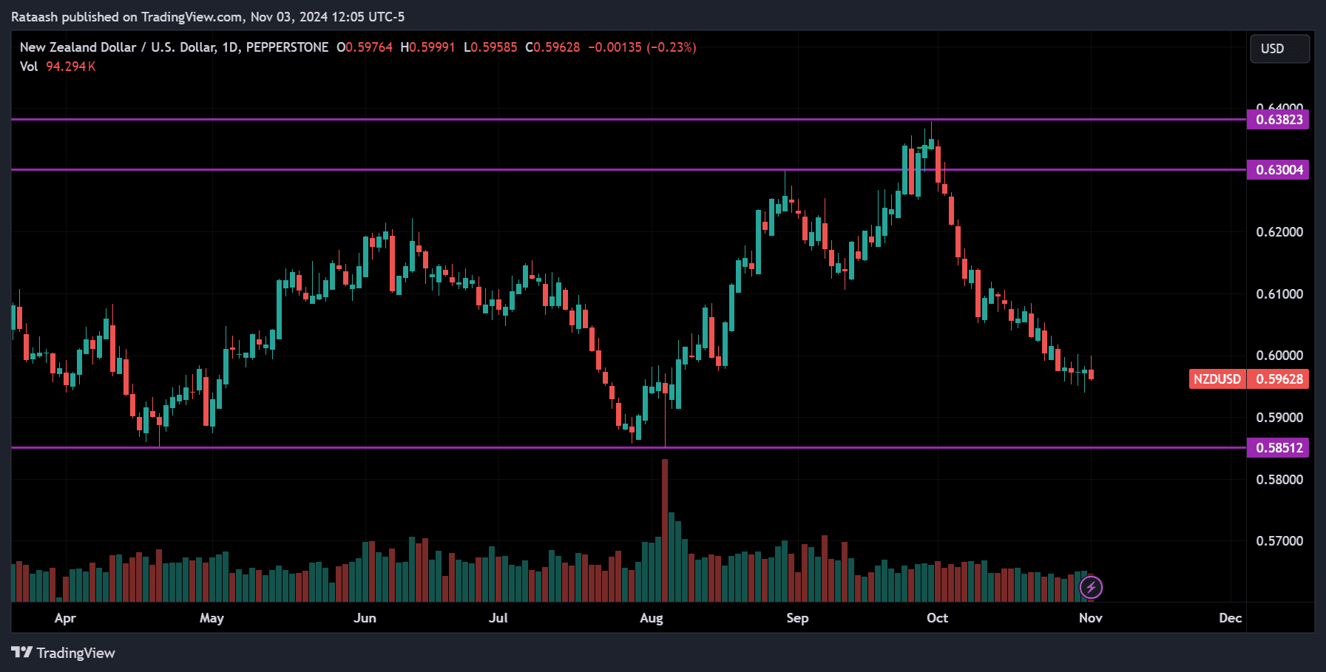
Task: Click the 0.60000 price axis label
Action: pyautogui.click(x=1279, y=356)
